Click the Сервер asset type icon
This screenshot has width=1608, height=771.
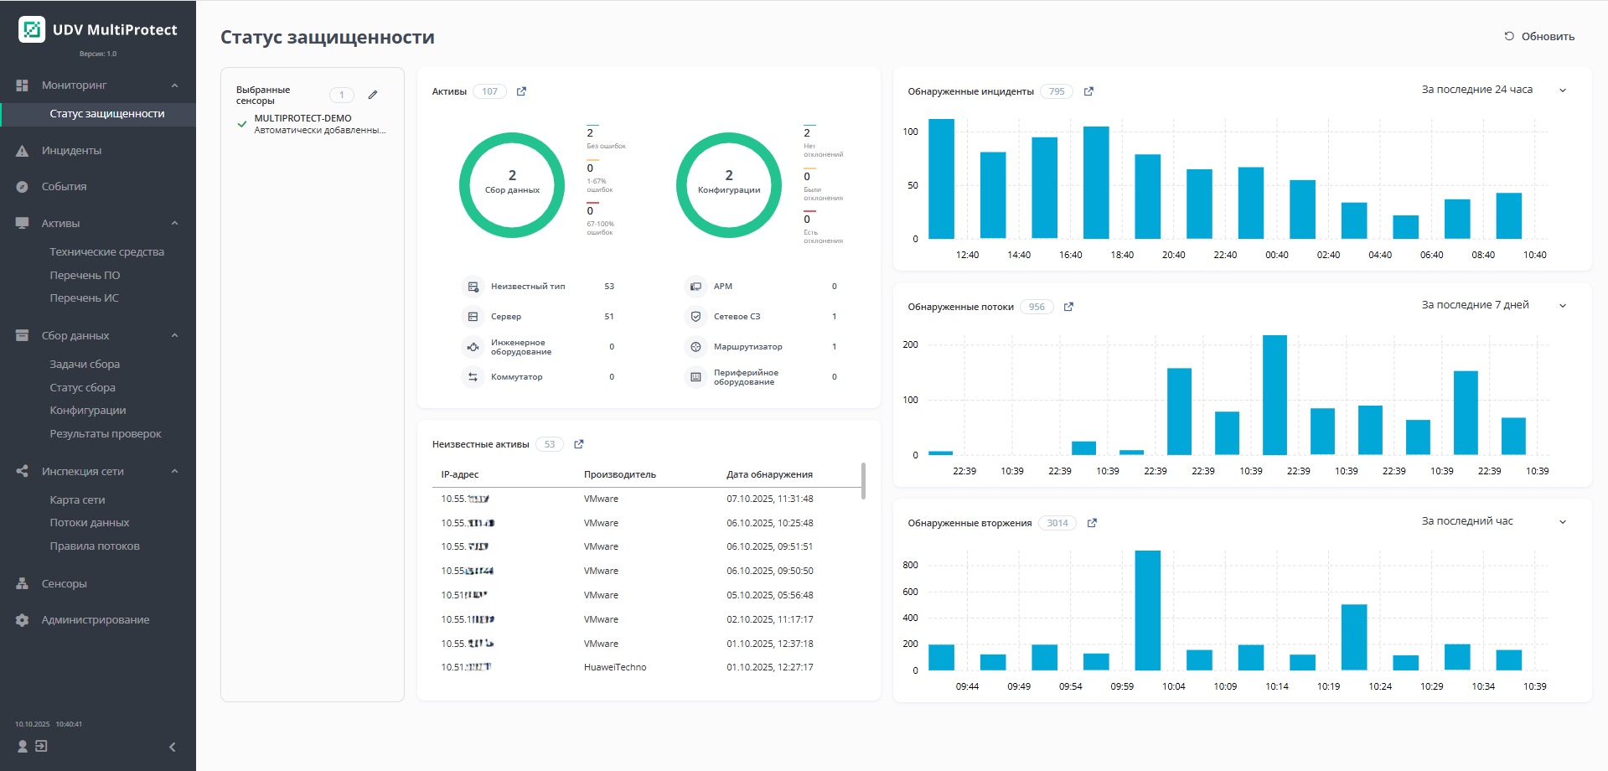point(473,317)
